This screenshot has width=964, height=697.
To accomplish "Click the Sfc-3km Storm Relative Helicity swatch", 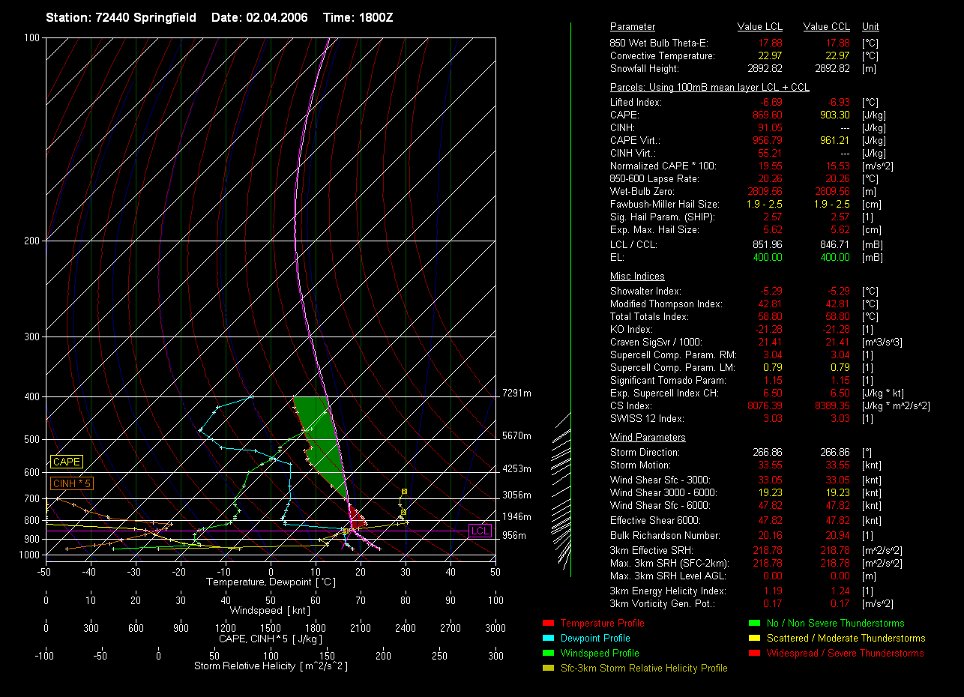I will (547, 669).
